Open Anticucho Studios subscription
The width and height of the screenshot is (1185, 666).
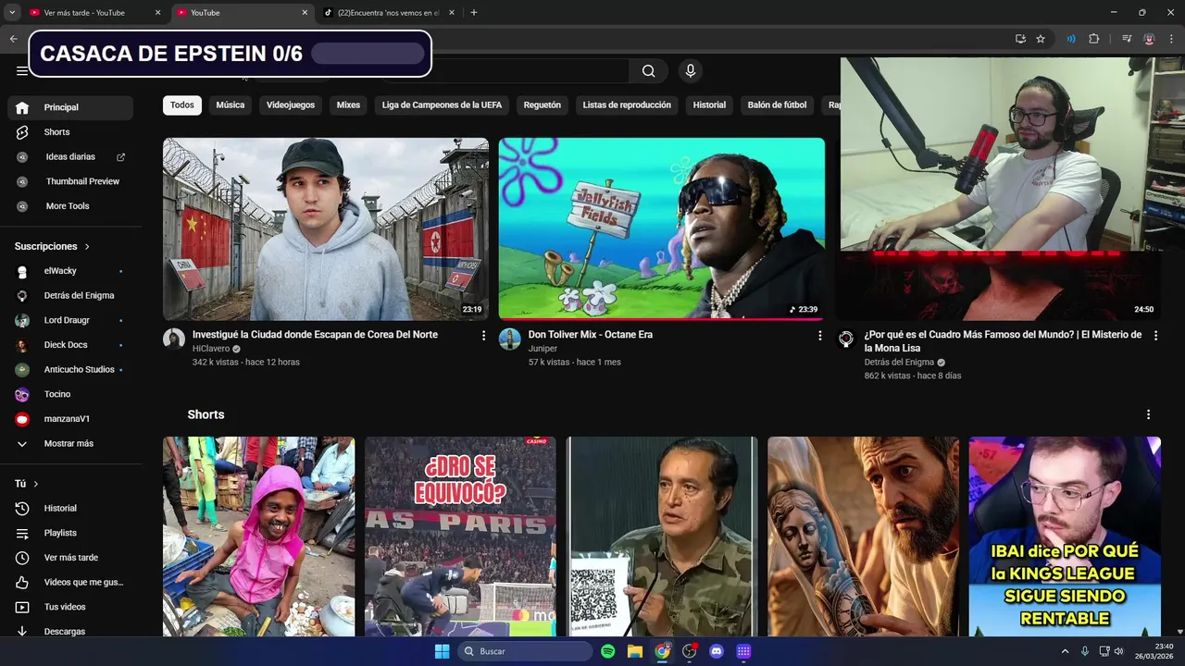tap(70, 369)
